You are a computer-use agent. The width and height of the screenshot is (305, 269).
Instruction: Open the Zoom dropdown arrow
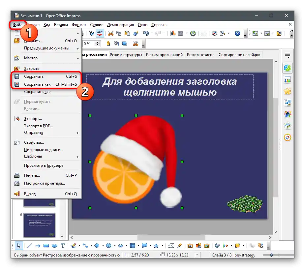[229, 33]
